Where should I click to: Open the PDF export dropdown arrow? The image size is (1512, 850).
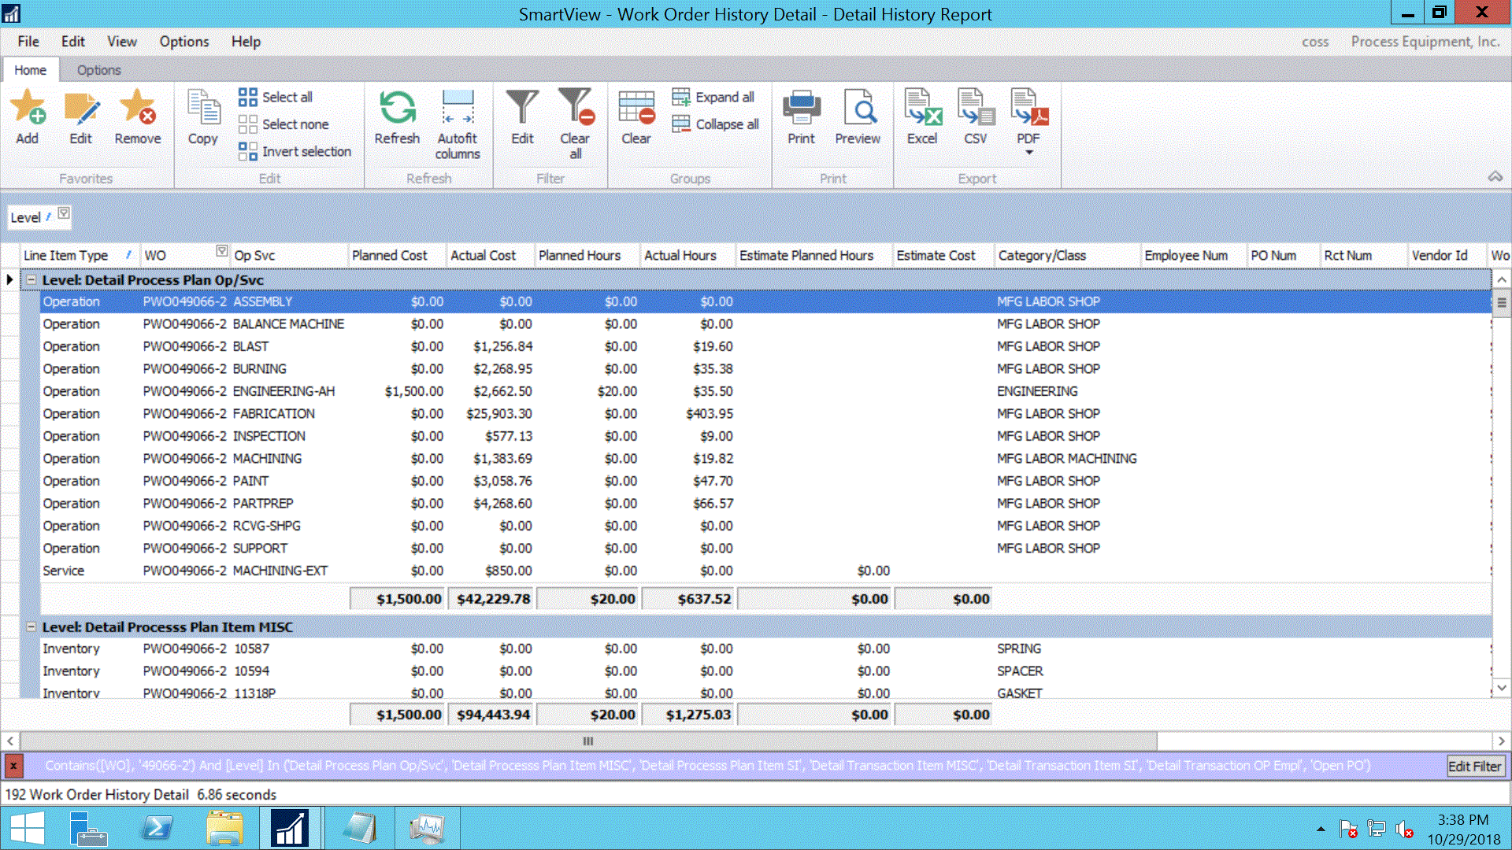tap(1028, 153)
